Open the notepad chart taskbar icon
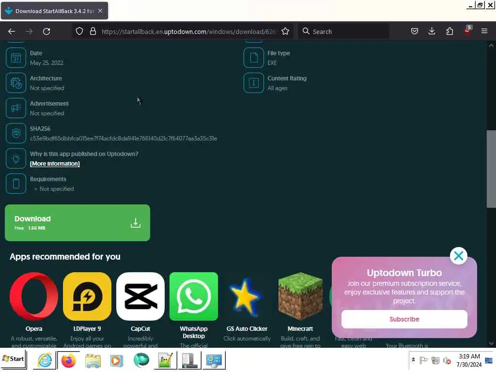 pos(166,360)
